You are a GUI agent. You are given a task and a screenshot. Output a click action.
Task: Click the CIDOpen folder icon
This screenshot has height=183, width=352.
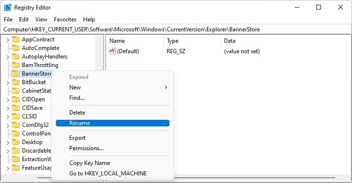[x=15, y=99]
